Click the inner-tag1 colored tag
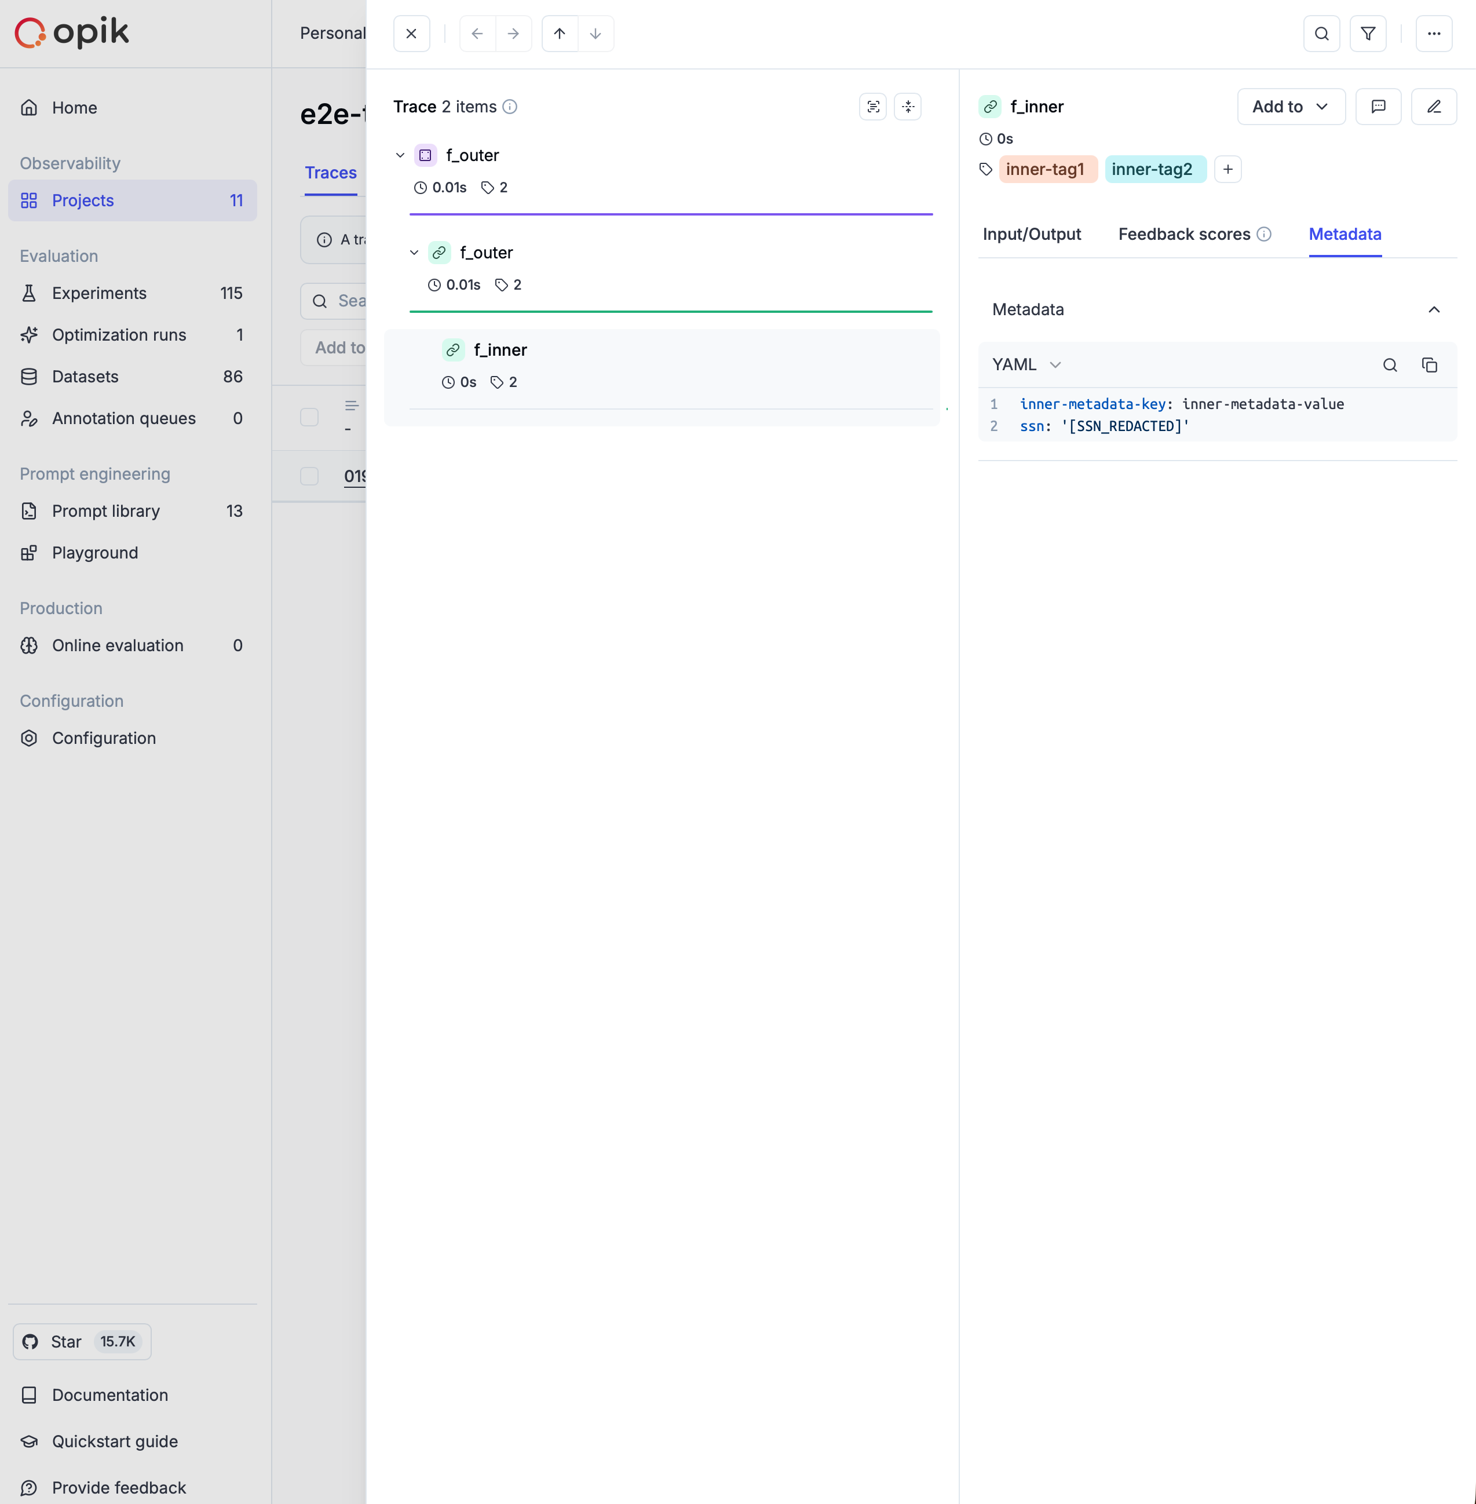1476x1504 pixels. coord(1044,170)
